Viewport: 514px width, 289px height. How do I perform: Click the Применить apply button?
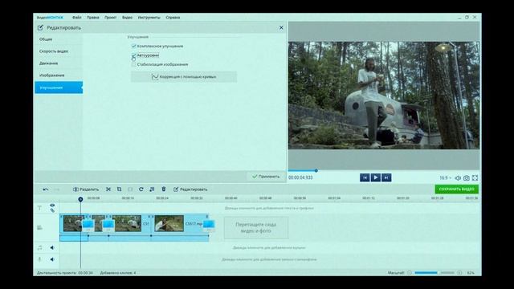click(266, 177)
